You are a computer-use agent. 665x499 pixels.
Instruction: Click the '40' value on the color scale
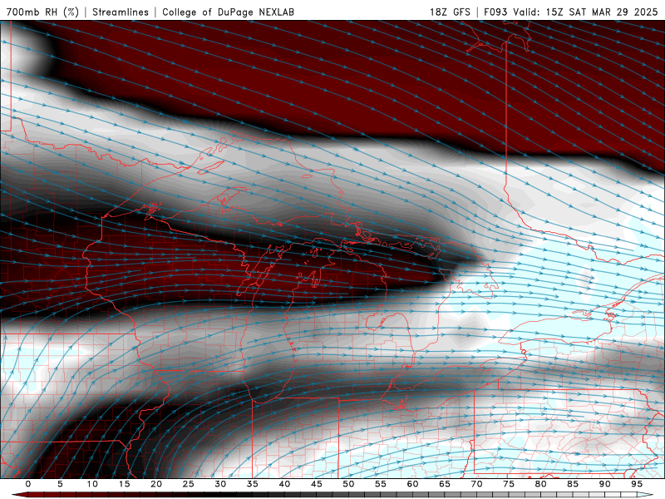284,484
